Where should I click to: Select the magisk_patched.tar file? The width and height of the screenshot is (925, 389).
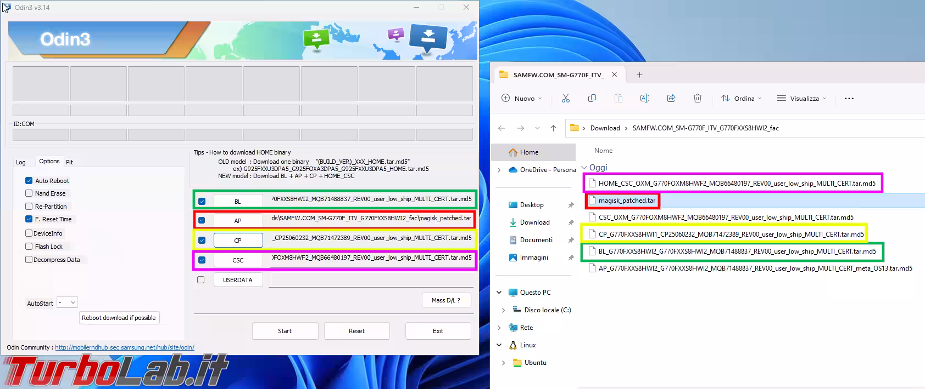click(x=627, y=201)
